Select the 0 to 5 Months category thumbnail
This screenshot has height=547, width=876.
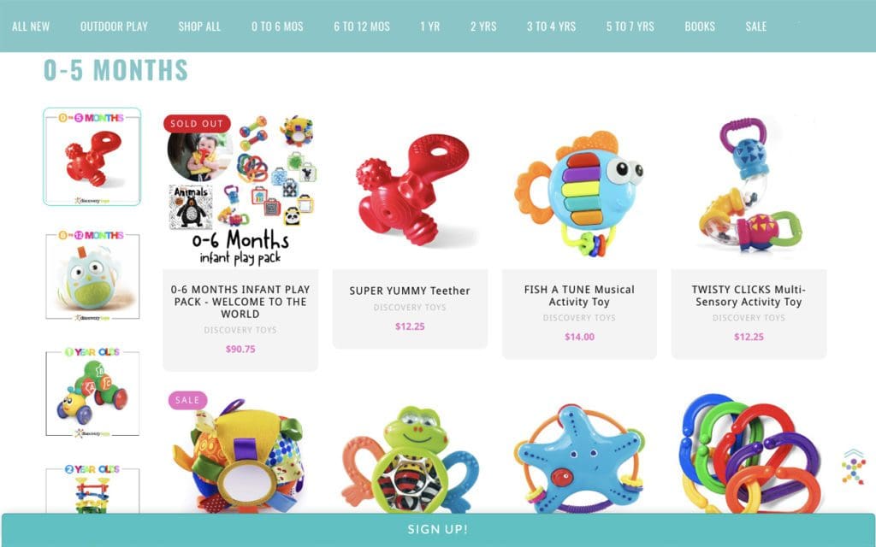click(92, 157)
